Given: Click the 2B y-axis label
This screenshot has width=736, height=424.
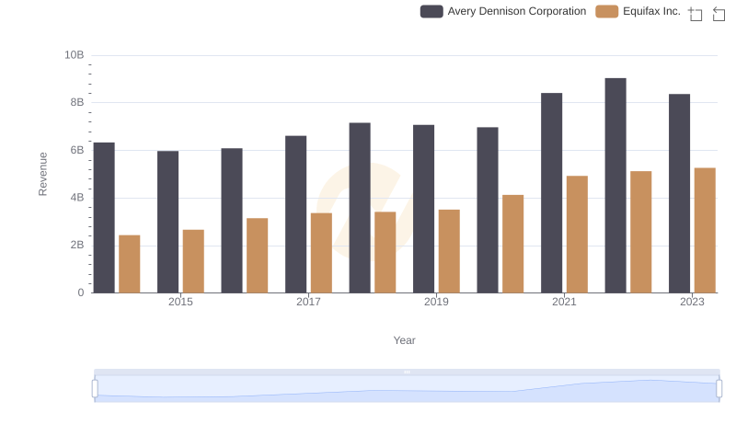Looking at the screenshot, I should [77, 245].
